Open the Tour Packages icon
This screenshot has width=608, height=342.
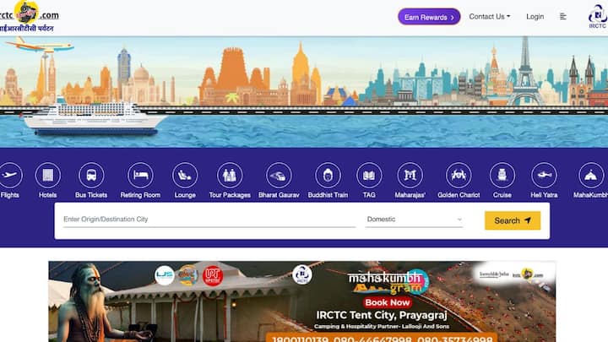tap(230, 176)
